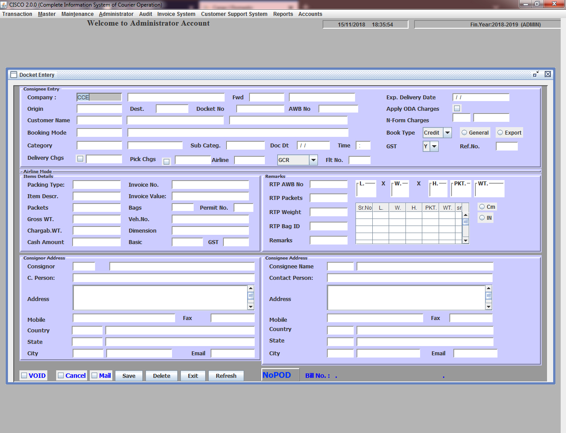
Task: Click the PKT. column header in table
Action: point(431,207)
